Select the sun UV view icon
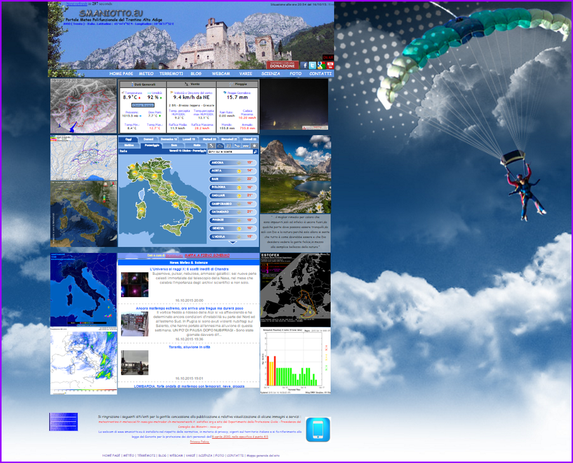Screen dimensions: 573x463 254,146
